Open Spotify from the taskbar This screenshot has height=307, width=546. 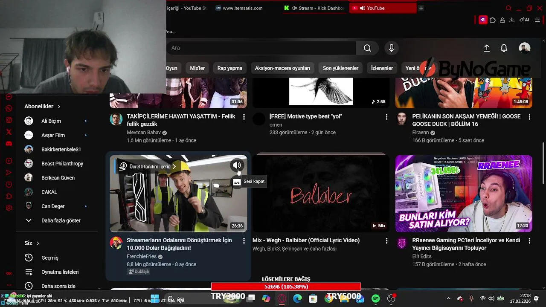tap(376, 299)
